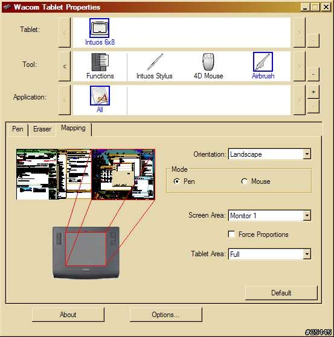The image size is (334, 337).
Task: Select the Intuos 6x8 tablet icon
Action: pos(99,28)
